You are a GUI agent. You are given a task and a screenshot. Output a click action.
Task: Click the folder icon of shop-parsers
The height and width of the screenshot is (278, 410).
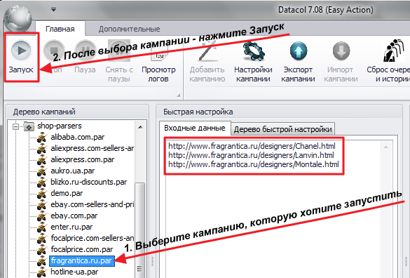click(29, 126)
